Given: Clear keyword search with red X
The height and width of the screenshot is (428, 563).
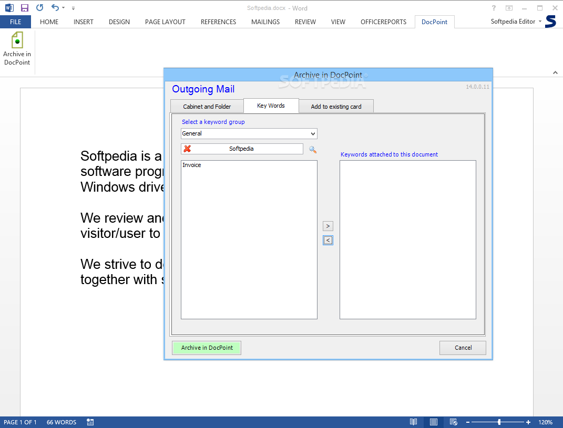Looking at the screenshot, I should [187, 149].
